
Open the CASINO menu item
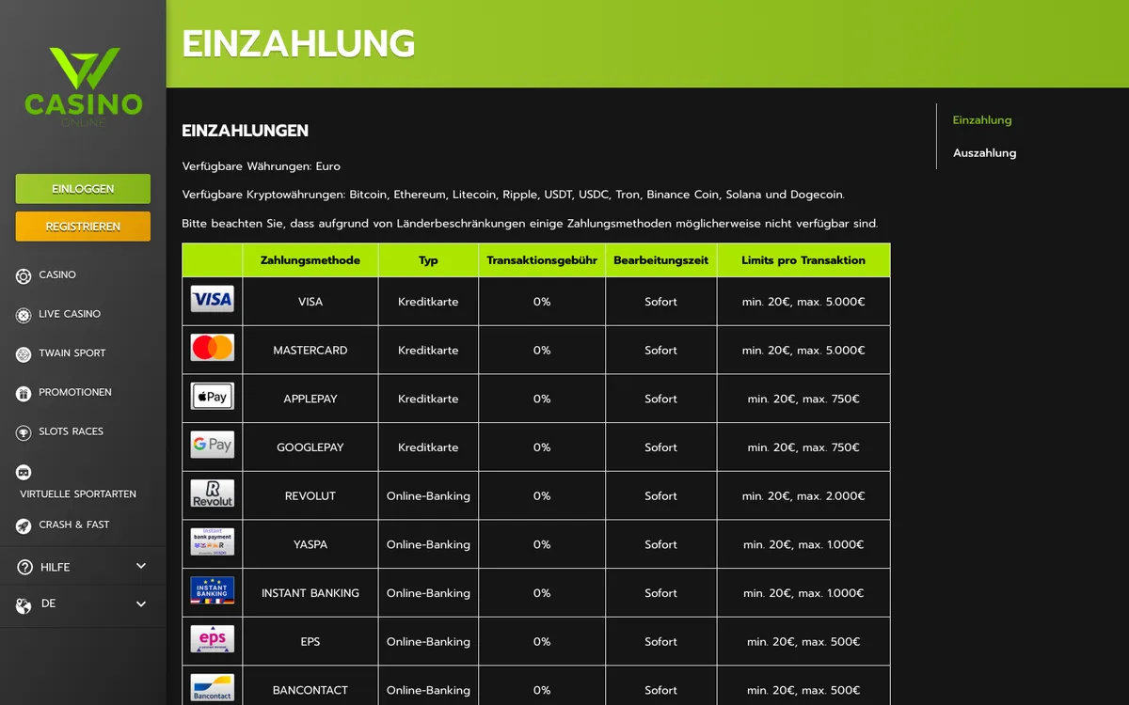pyautogui.click(x=57, y=274)
